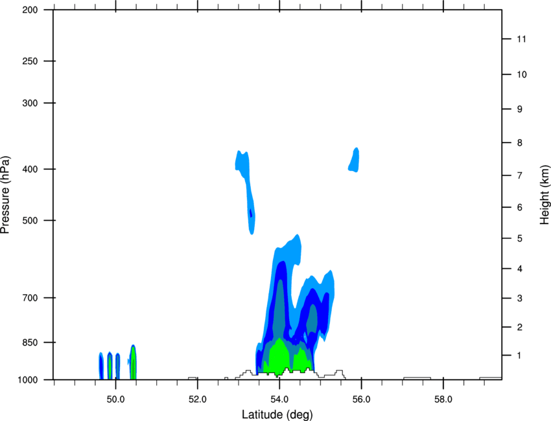Click the light blue contour patch near 56 degrees

click(354, 160)
